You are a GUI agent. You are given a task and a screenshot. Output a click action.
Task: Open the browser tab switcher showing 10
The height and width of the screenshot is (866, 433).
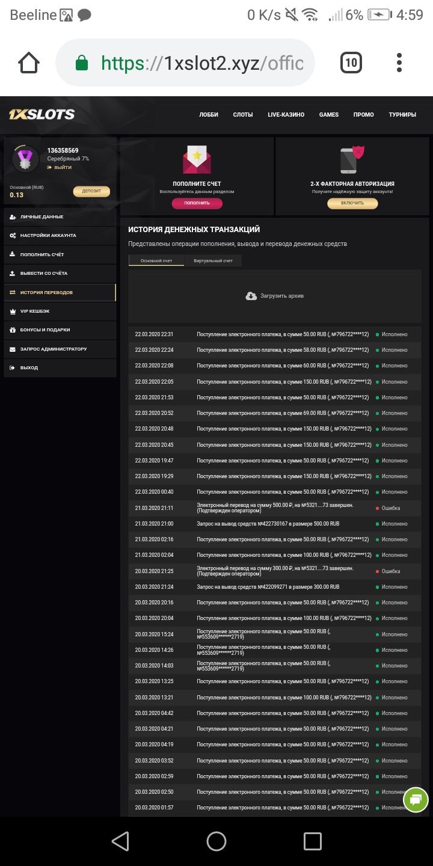[x=351, y=63]
